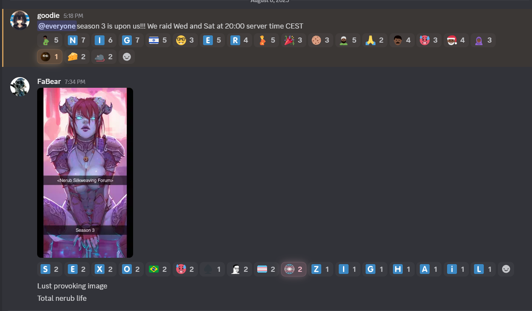Click the lowercase i info reaction

coord(456,269)
